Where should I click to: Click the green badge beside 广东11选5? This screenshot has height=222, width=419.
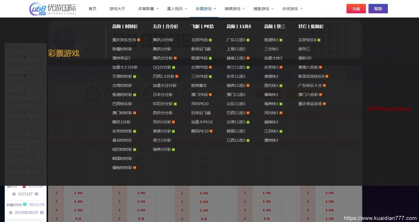tap(248, 40)
